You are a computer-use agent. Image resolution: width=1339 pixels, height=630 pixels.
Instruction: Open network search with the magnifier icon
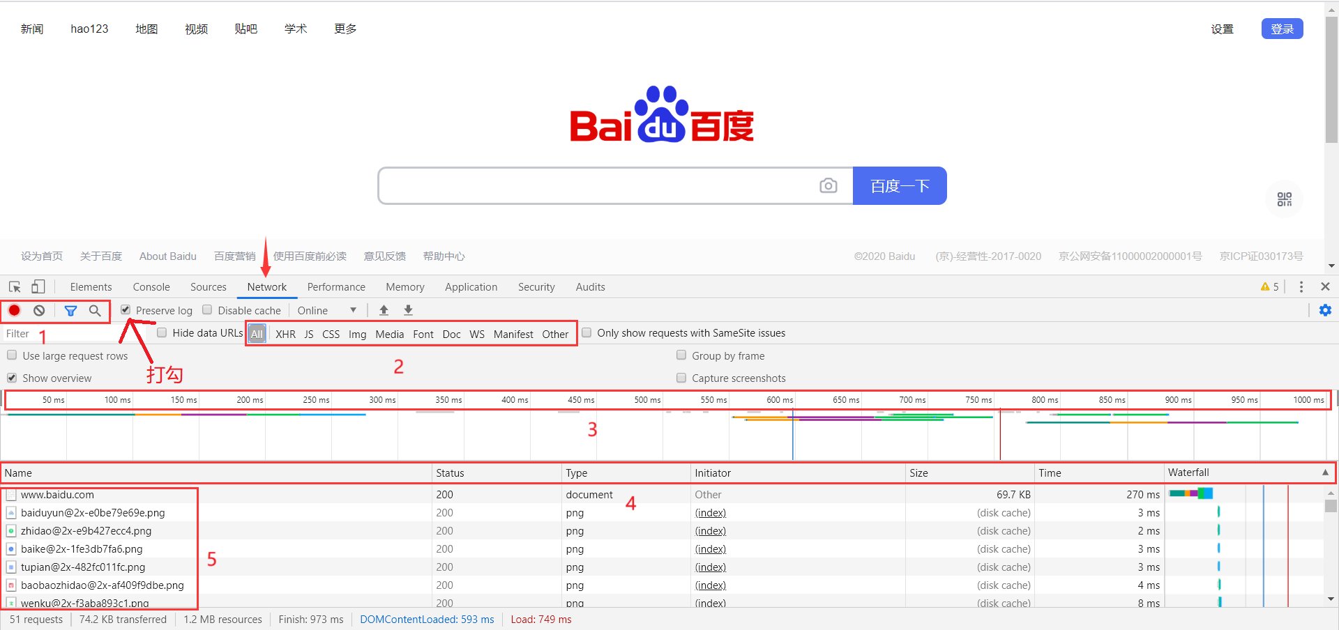click(x=95, y=311)
